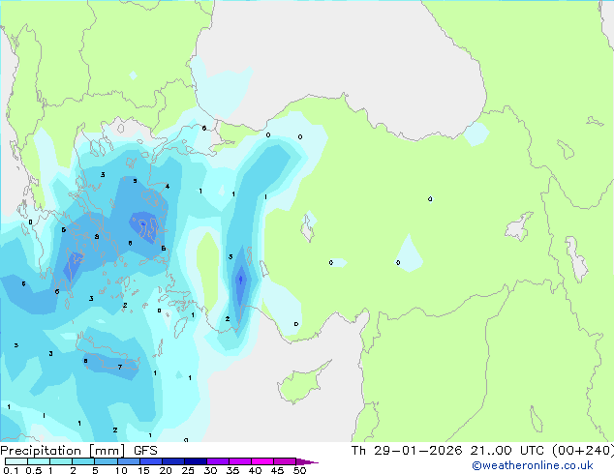Image resolution: width=614 pixels, height=474 pixels.
Task: Click the legend label '35'
Action: 232,470
